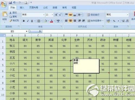135x100 pixels.
Task: Click the insert function fx icon
Action: coord(40,31)
